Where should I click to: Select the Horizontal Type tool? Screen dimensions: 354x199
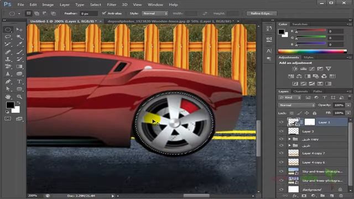coord(19,81)
